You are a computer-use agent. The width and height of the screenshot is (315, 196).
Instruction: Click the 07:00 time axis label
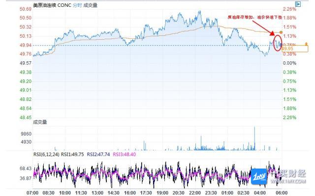[32, 193]
